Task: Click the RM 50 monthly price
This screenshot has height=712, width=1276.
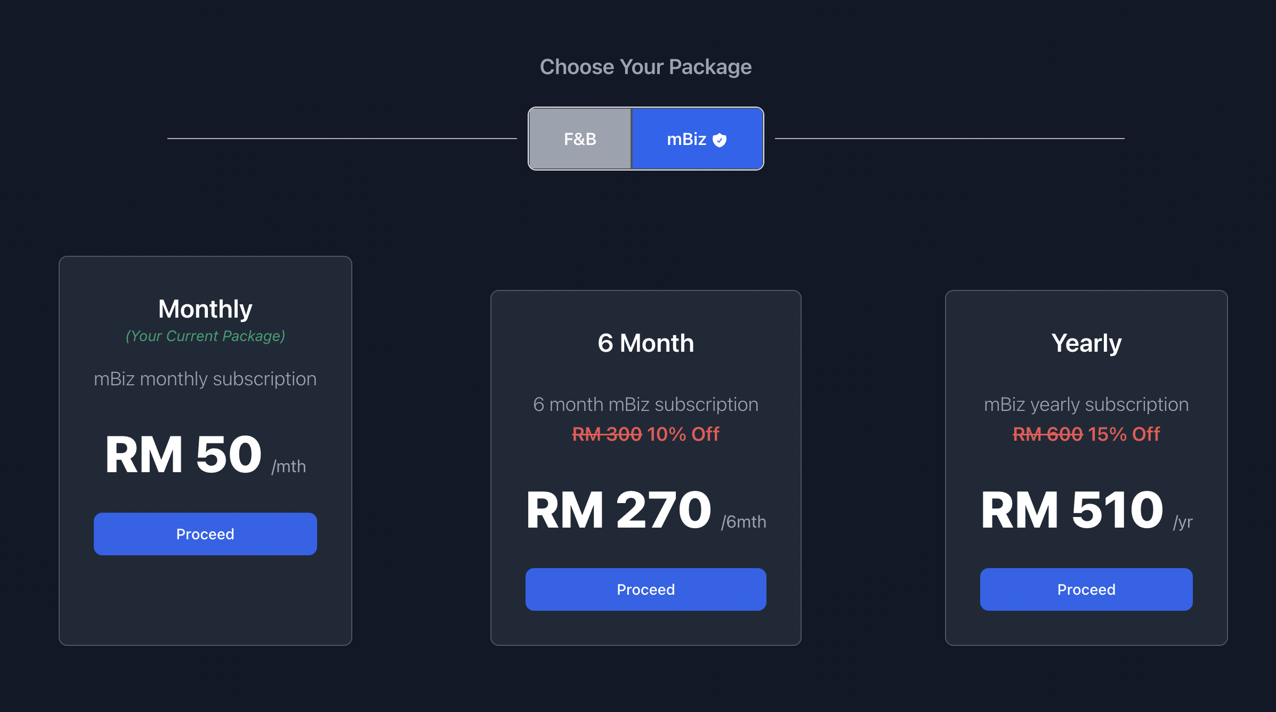Action: coord(183,455)
